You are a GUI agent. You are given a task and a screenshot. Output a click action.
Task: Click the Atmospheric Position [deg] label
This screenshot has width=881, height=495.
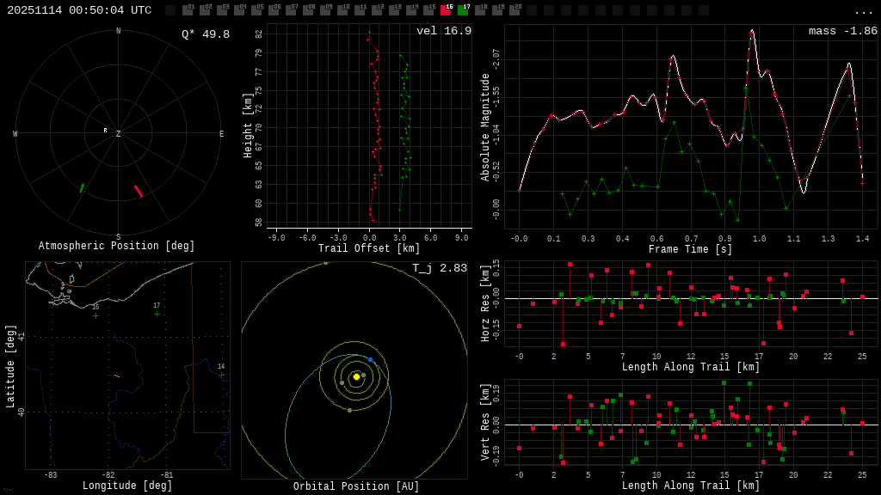coord(116,246)
